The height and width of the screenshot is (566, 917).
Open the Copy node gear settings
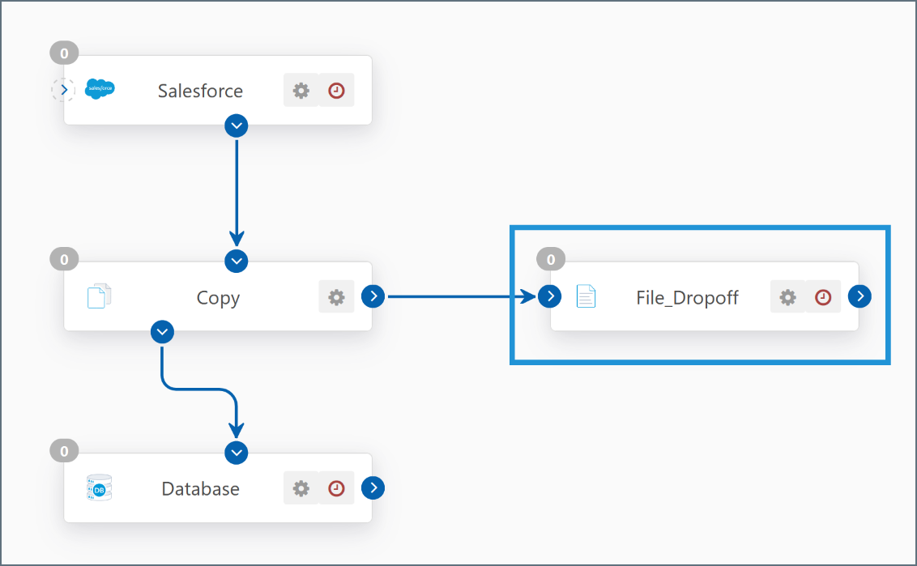point(336,297)
